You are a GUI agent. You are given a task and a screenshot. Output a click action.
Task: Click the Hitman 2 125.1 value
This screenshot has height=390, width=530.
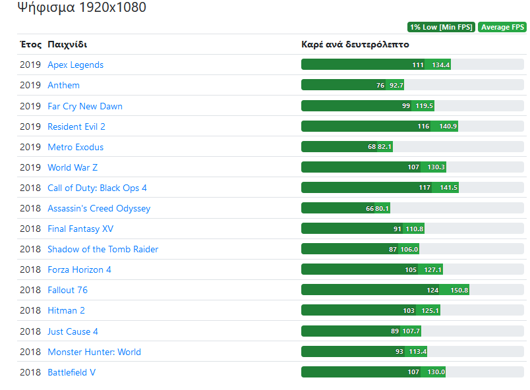[x=430, y=310]
